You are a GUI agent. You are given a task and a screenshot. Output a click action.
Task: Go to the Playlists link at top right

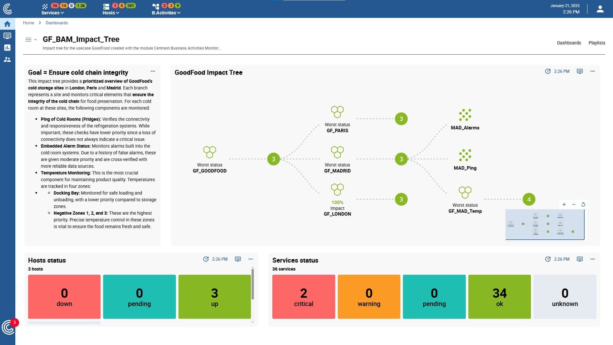tap(597, 43)
